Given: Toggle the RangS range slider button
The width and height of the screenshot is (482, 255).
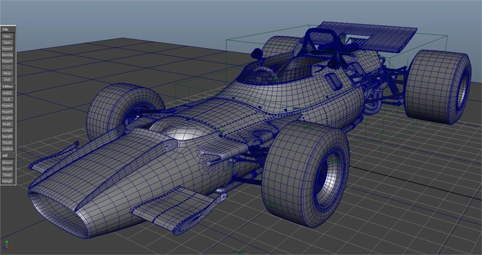Looking at the screenshot, I should [8, 181].
